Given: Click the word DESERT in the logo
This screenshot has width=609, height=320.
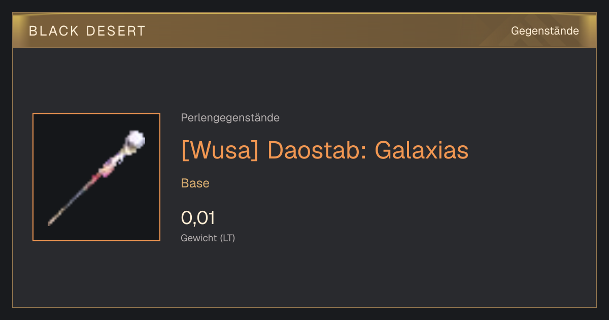Looking at the screenshot, I should click(116, 31).
